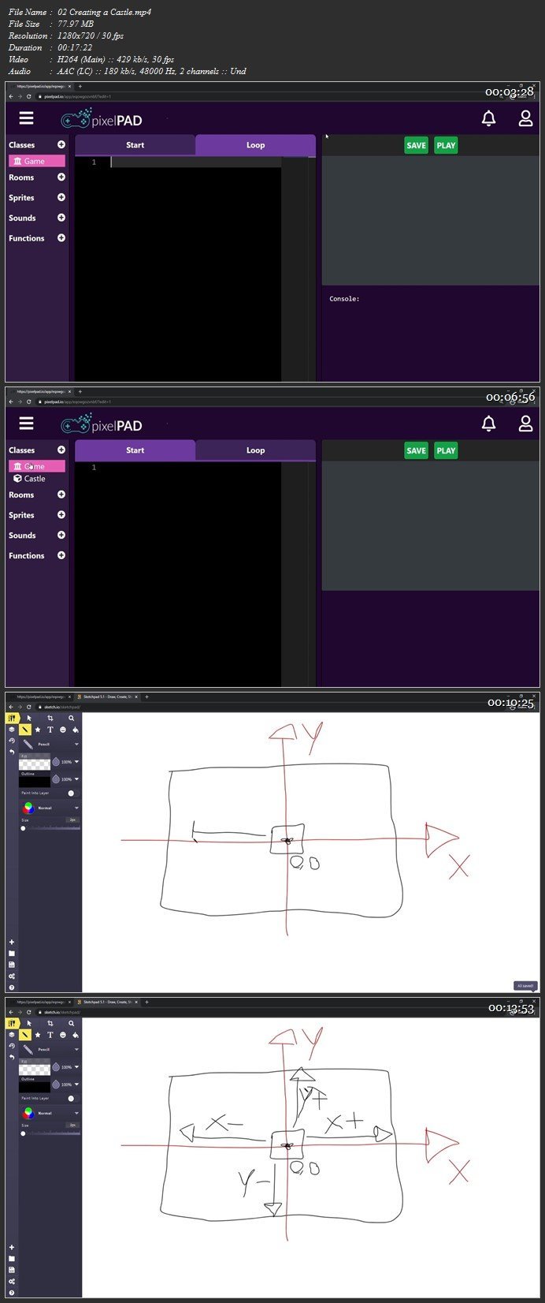This screenshot has width=545, height=1303.
Task: Switch to the Start tab in the 00:03:28 frame
Action: (135, 145)
